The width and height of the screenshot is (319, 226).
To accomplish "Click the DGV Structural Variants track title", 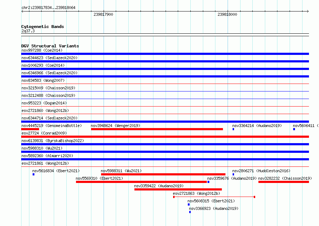I will click(x=50, y=46).
